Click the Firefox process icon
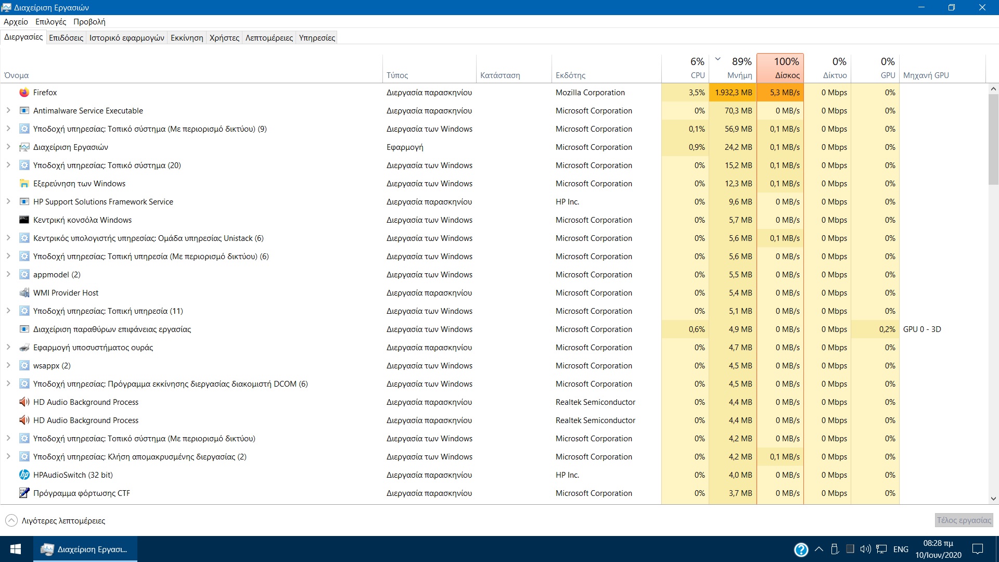This screenshot has height=562, width=999. [x=24, y=93]
